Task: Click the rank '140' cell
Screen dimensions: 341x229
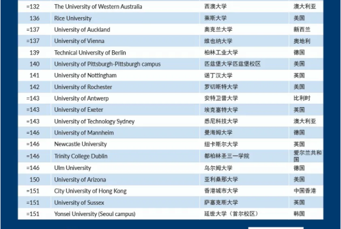Action: (x=34, y=64)
